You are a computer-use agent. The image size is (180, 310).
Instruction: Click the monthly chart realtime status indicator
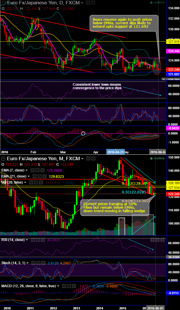coord(157,158)
